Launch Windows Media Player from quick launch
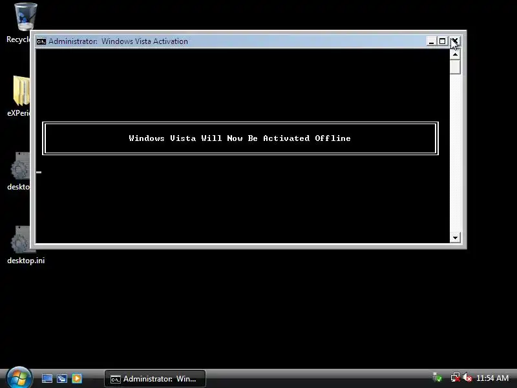The image size is (517, 388). [x=77, y=378]
